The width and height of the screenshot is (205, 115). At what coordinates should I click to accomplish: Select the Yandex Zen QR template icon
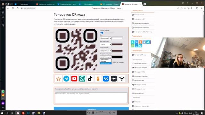pyautogui.click(x=114, y=79)
